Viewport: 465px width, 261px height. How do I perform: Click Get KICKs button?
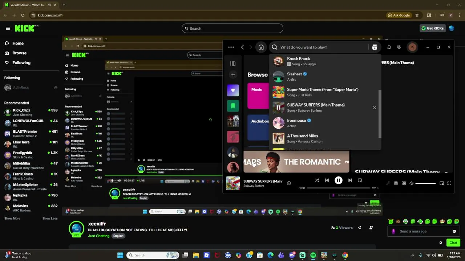[432, 28]
